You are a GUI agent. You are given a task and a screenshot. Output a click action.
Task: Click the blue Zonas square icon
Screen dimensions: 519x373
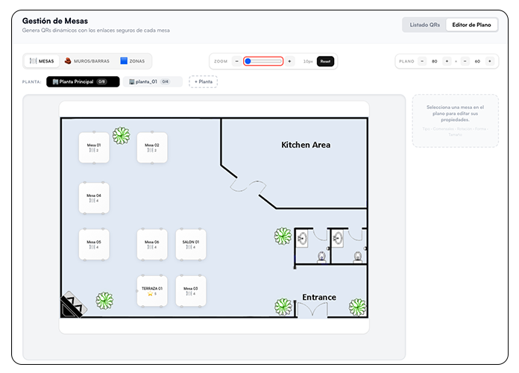(124, 61)
